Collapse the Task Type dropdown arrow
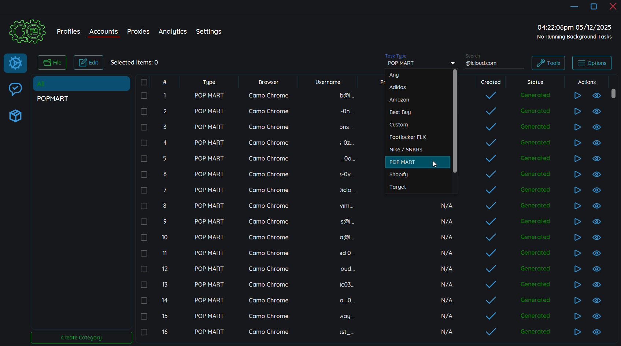This screenshot has height=346, width=621. coord(453,63)
